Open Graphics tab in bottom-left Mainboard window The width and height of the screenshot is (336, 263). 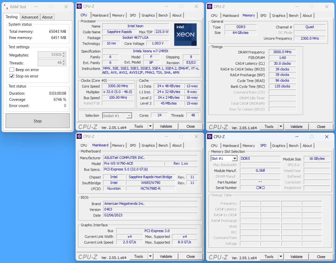pyautogui.click(x=148, y=145)
